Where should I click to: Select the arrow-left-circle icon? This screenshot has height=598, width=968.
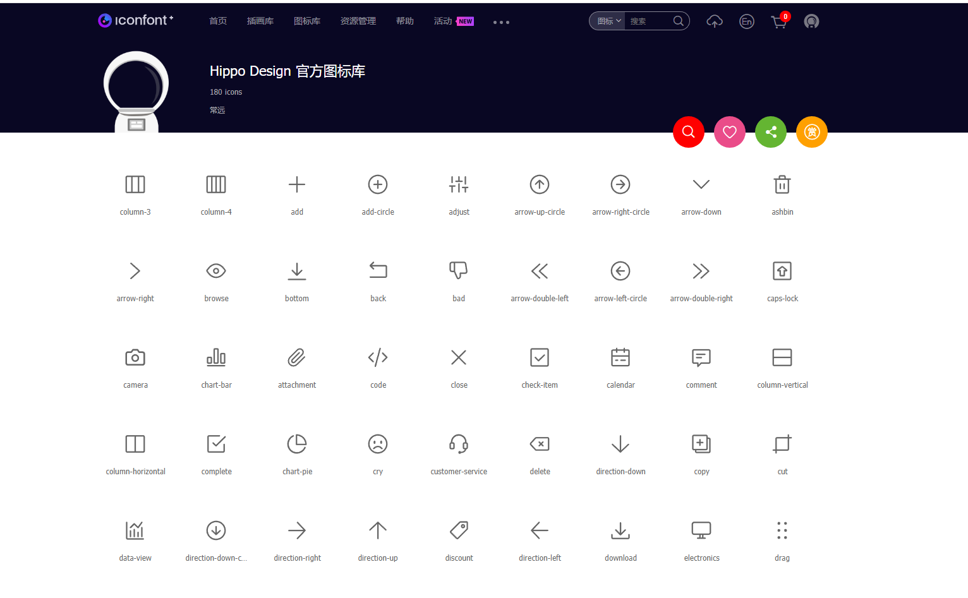620,271
